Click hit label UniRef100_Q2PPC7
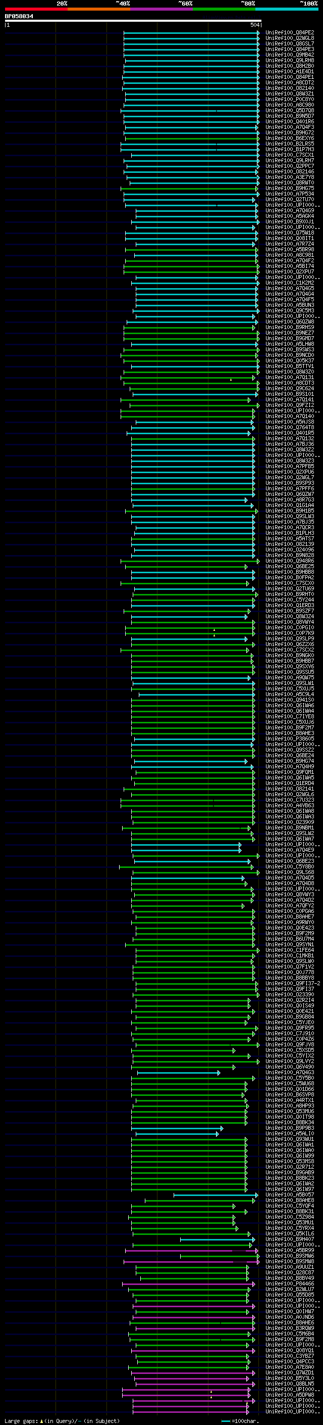Screen dimensions: 323x1425 tap(290, 166)
